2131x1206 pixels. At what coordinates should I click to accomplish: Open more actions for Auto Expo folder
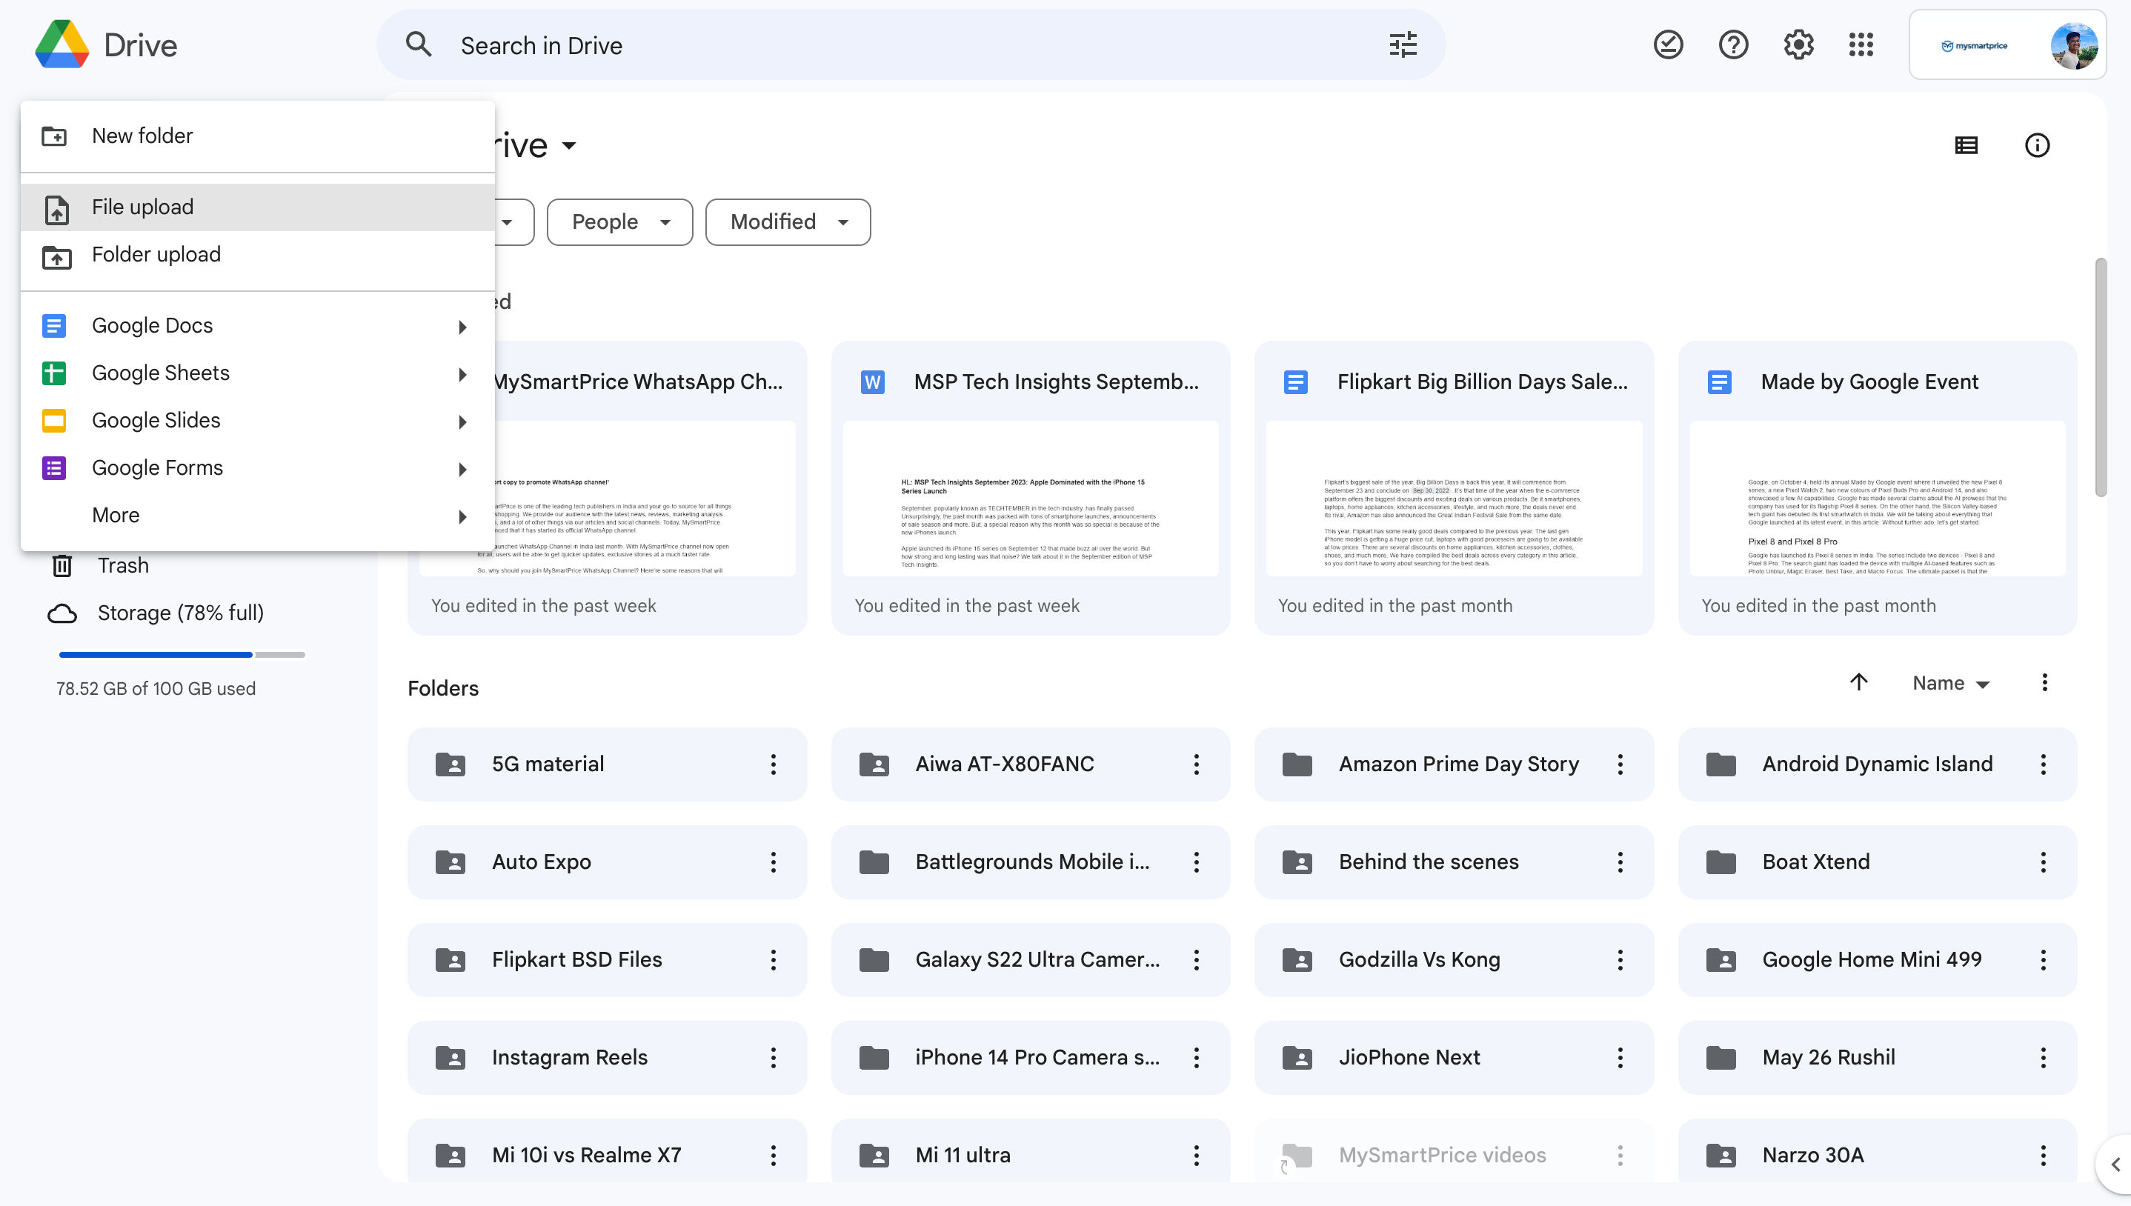[773, 862]
